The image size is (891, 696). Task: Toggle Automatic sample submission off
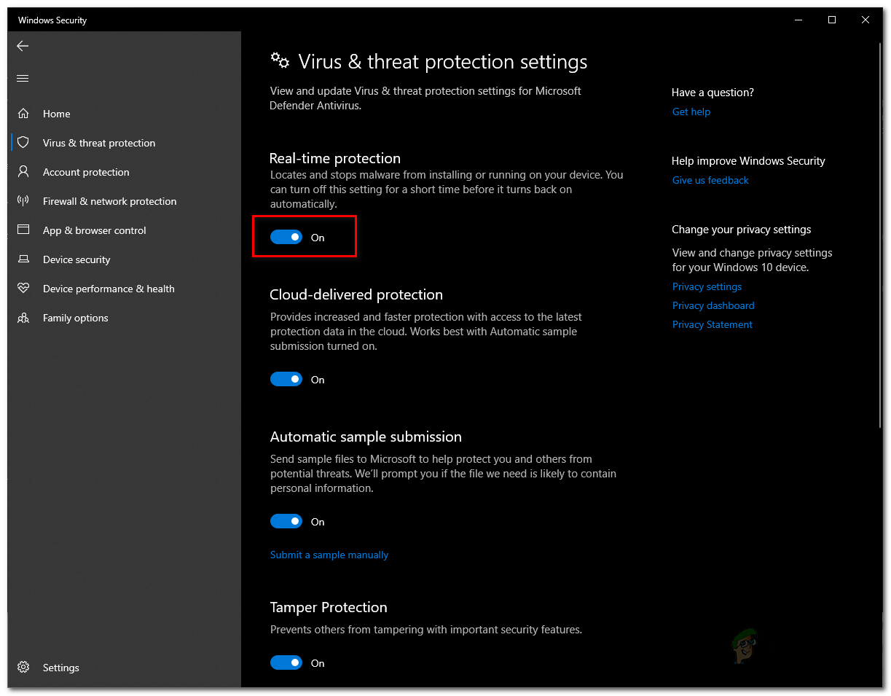tap(286, 522)
